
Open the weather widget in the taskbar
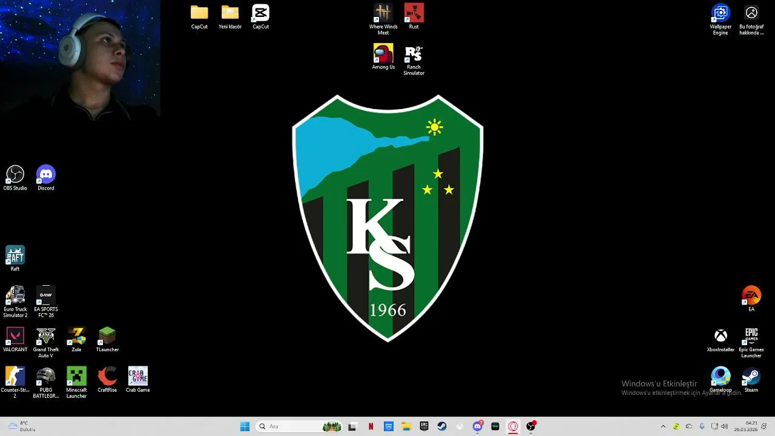(22, 426)
